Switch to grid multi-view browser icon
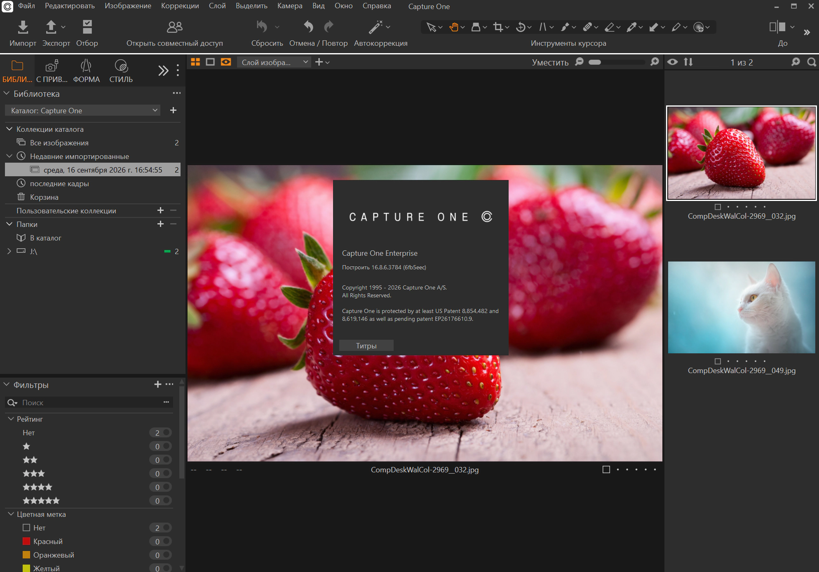819x572 pixels. pyautogui.click(x=195, y=62)
